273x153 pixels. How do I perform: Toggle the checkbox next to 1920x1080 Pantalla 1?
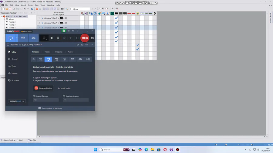coord(8,45)
